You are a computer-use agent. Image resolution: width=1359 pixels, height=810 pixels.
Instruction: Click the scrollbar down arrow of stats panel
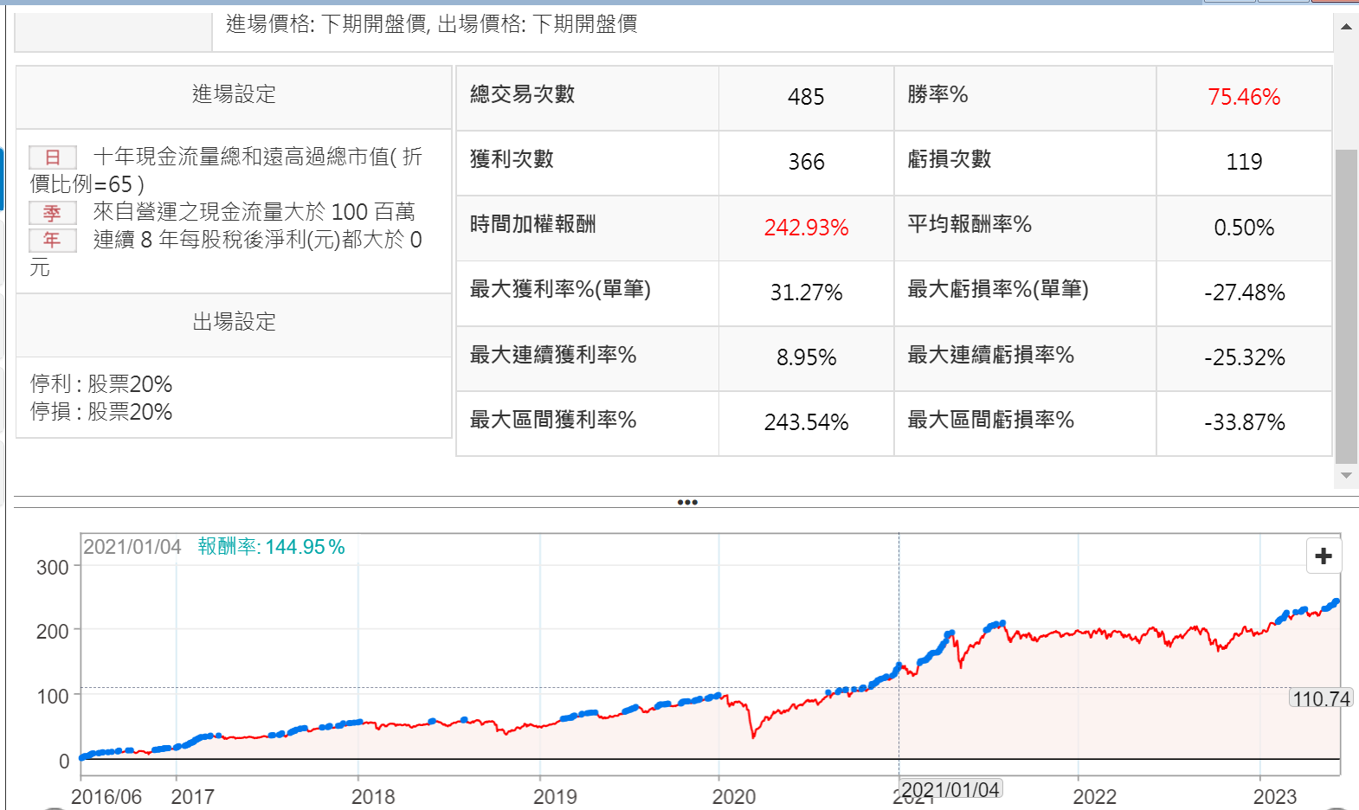pyautogui.click(x=1346, y=475)
